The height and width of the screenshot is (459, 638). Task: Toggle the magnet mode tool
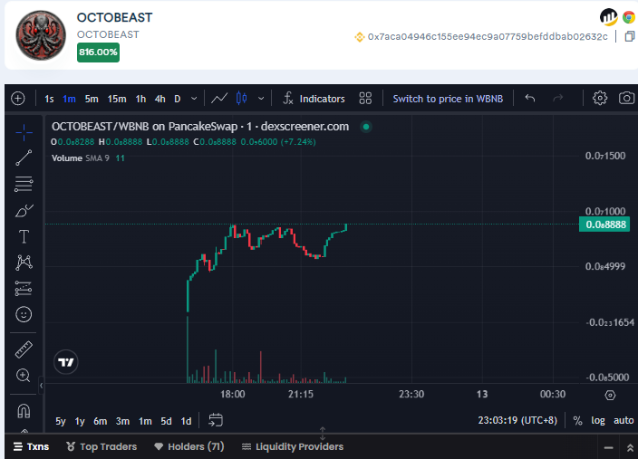pos(24,411)
